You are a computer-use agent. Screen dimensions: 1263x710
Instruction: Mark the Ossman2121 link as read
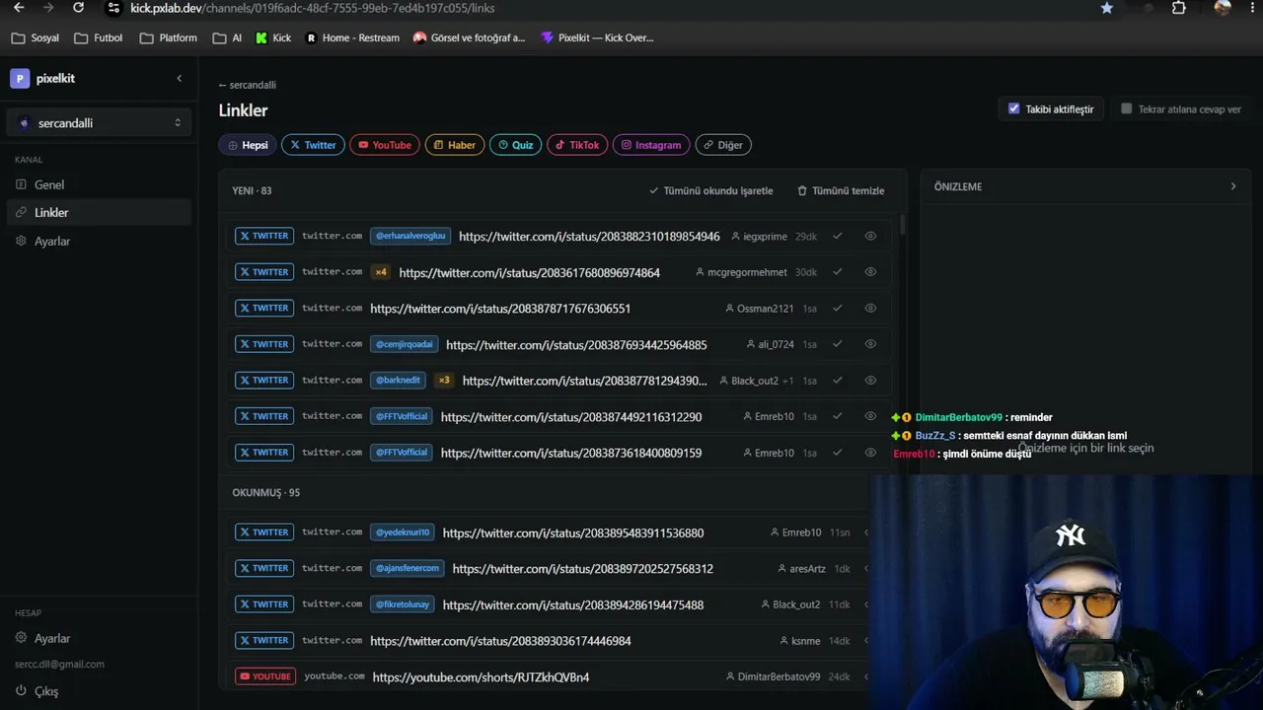838,309
